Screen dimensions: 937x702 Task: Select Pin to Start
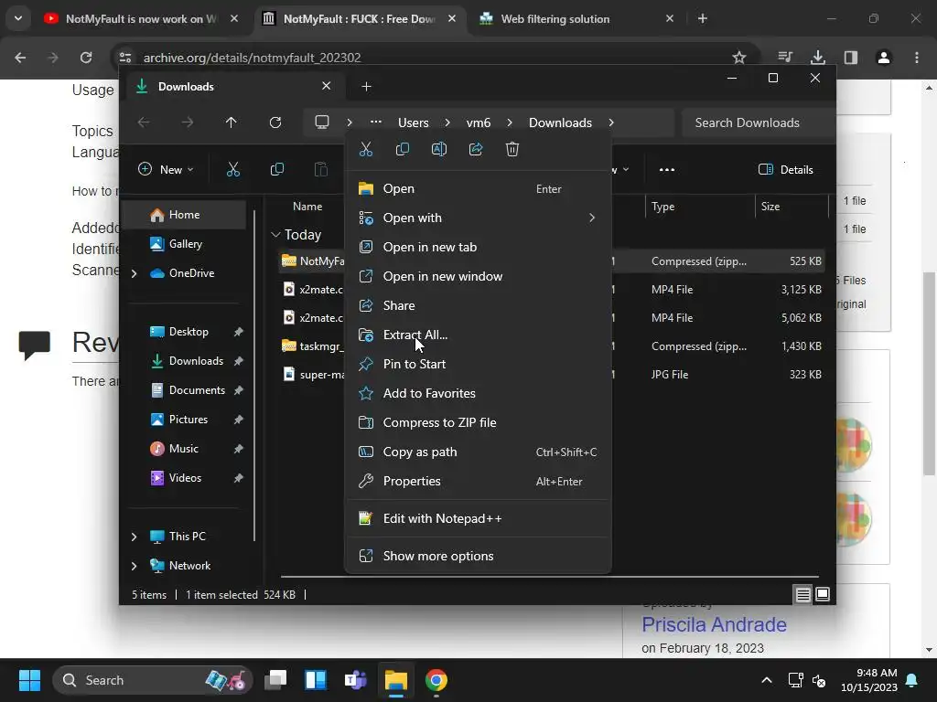[x=478, y=364]
